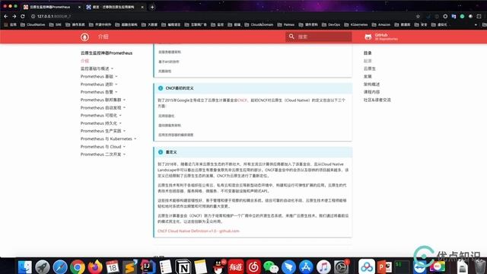This screenshot has height=274, width=487.
Task: Bookmark this page with the star icon
Action: (x=418, y=16)
